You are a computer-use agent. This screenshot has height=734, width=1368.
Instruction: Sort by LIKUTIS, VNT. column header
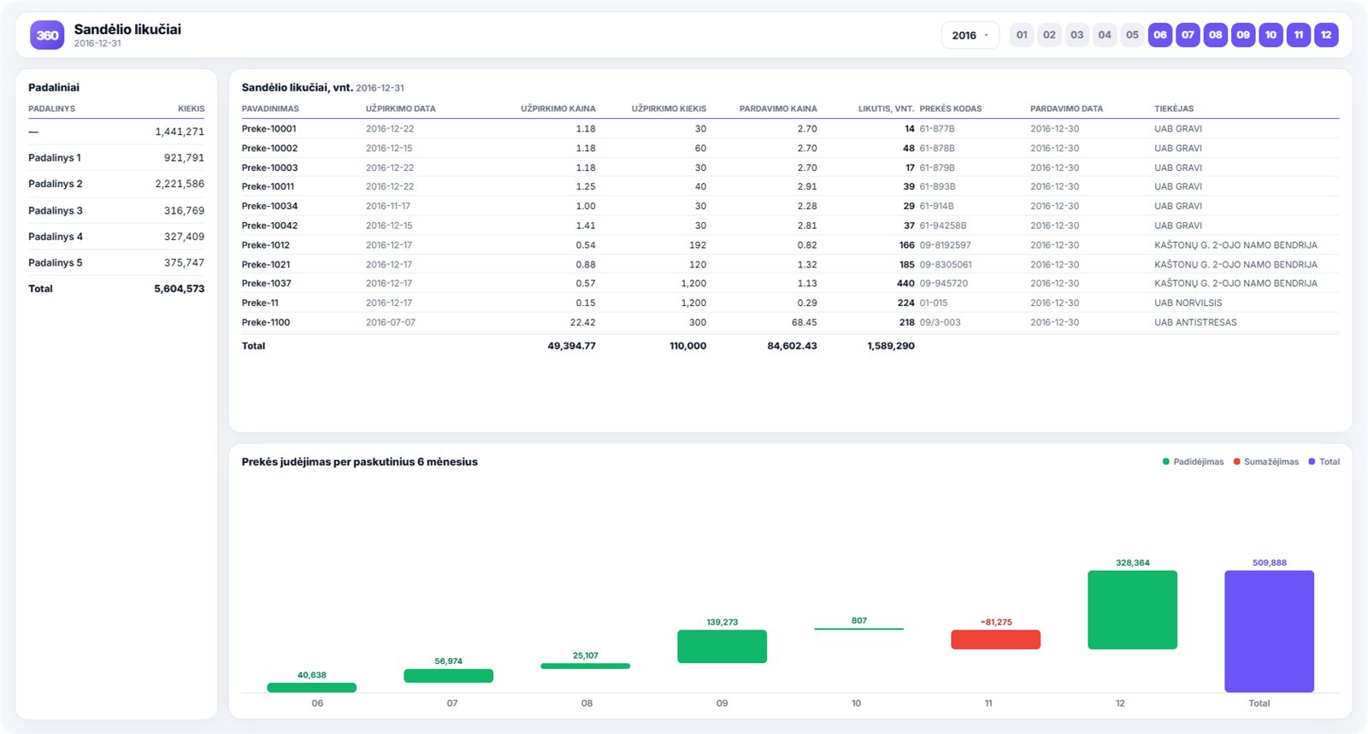(x=886, y=109)
